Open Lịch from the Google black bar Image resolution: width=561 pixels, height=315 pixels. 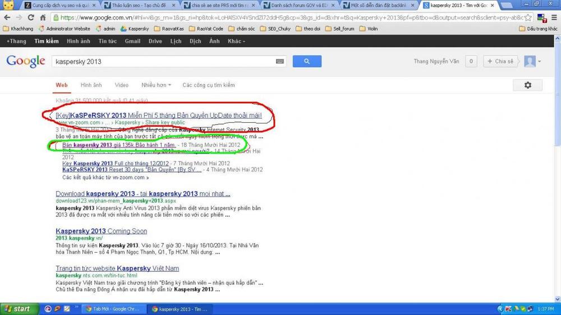tap(176, 41)
